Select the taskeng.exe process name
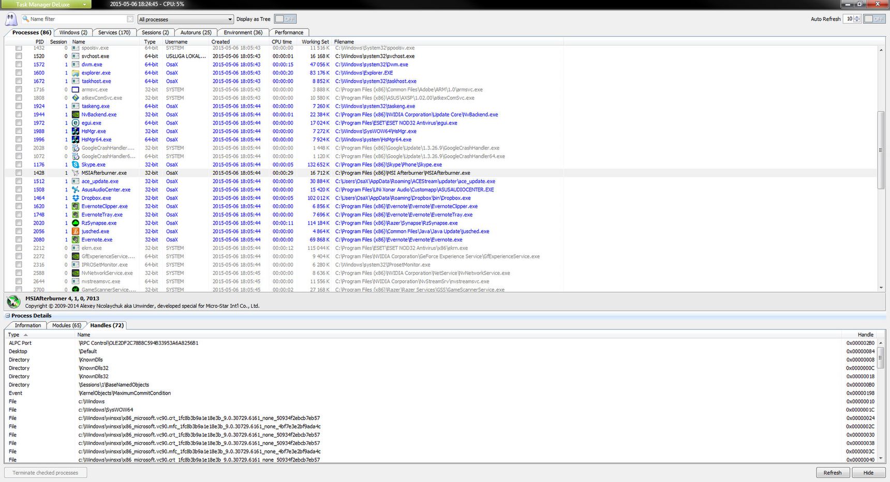 [x=96, y=106]
